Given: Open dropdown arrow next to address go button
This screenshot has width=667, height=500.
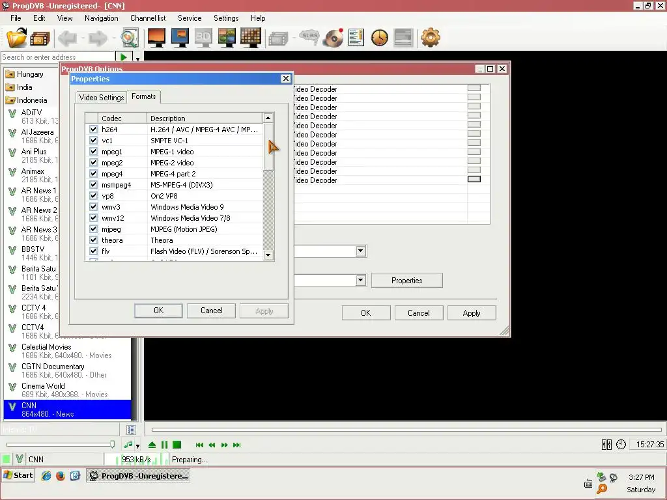Looking at the screenshot, I should pos(138,58).
